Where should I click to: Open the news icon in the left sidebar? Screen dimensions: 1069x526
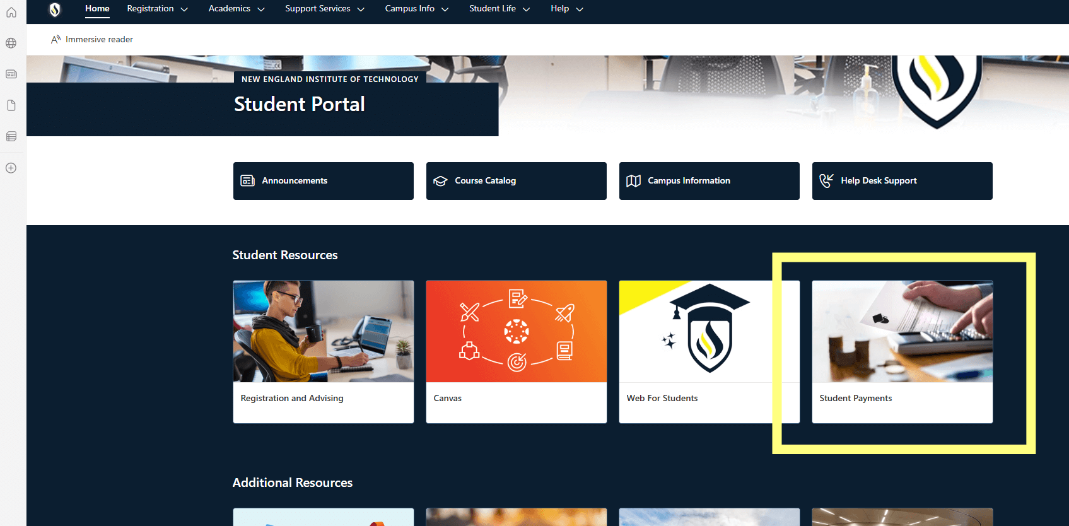(x=11, y=74)
